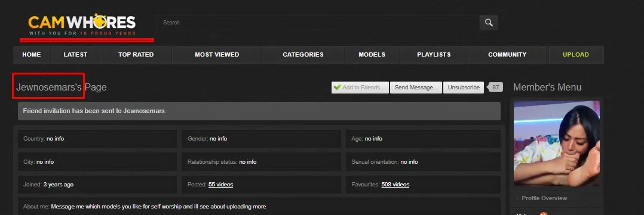Click the site logo in the header
This screenshot has width=644, height=215.
pos(82,24)
